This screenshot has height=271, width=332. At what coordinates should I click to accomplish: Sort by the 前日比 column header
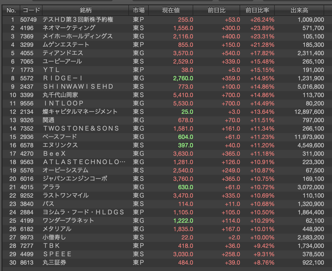click(217, 10)
